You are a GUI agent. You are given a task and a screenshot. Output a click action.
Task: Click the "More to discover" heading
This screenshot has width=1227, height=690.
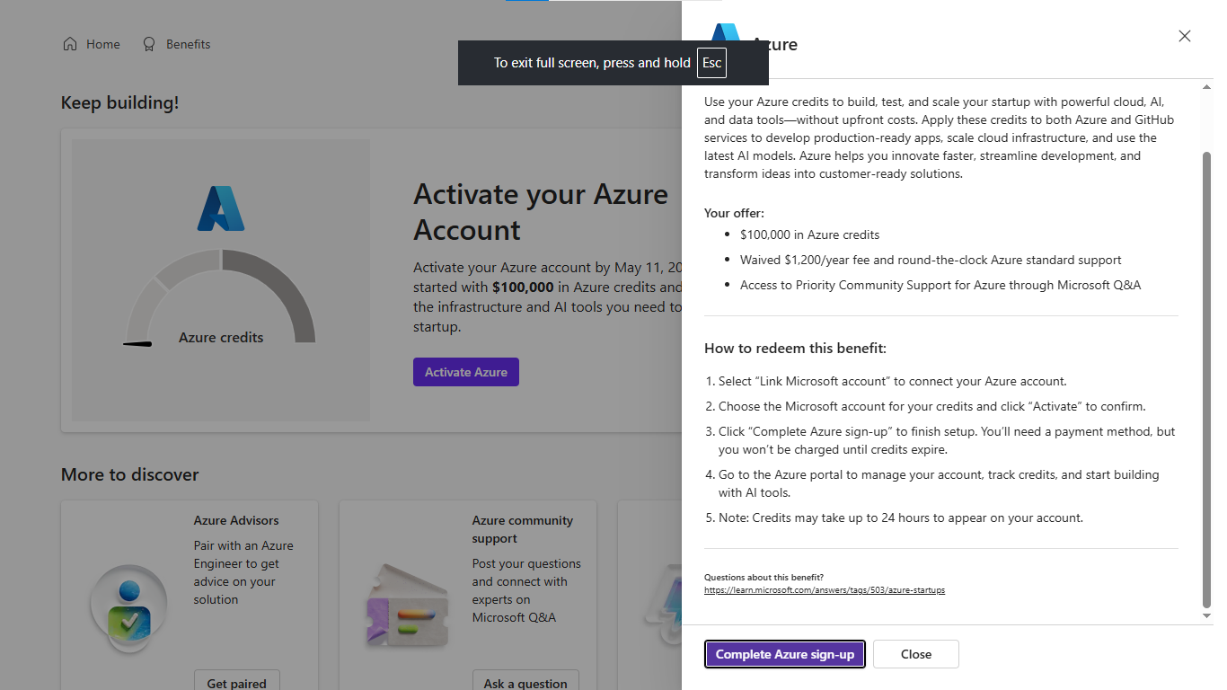pyautogui.click(x=130, y=474)
